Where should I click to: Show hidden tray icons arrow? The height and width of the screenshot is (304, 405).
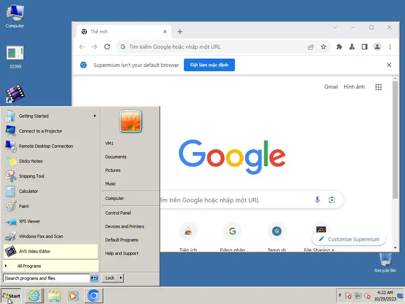tap(340, 295)
